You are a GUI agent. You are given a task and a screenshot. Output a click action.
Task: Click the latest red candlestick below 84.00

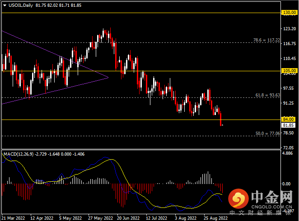220,120
